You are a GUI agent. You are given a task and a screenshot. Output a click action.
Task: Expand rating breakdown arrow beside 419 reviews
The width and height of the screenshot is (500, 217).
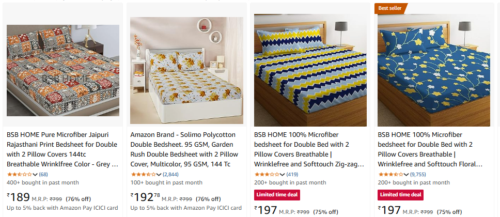tap(282, 175)
